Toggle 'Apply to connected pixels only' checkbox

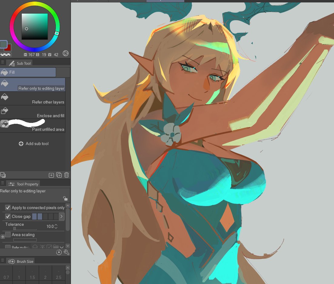8,208
